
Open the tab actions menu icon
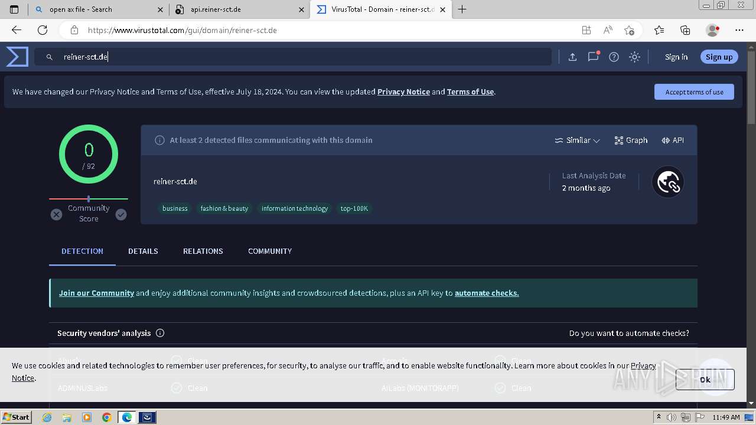[14, 9]
